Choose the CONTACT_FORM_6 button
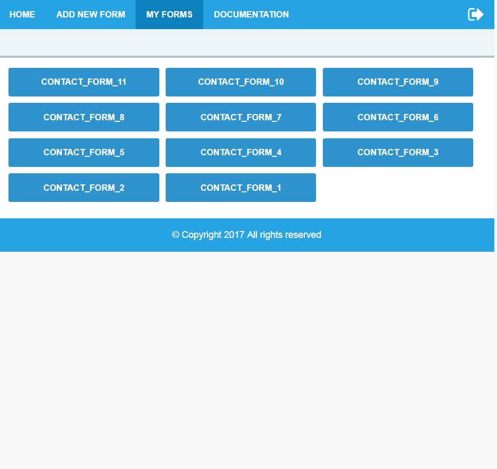The height and width of the screenshot is (469, 497). [x=398, y=117]
